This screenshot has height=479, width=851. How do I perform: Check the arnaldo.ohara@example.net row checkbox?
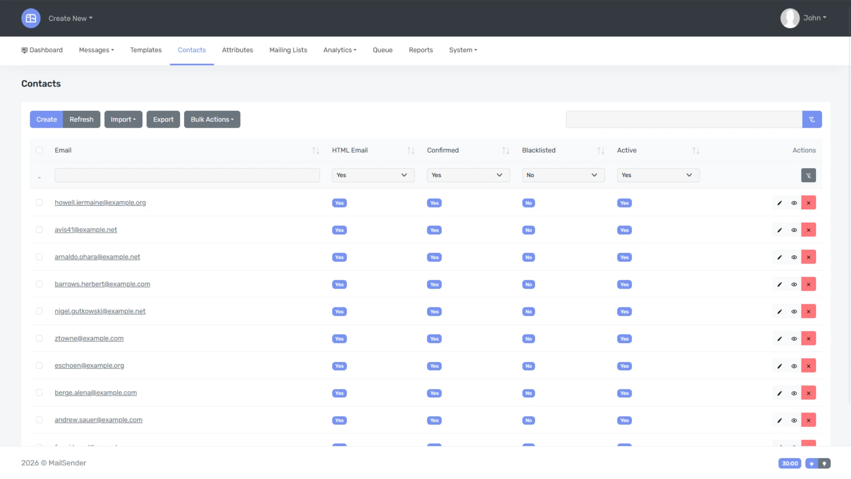[x=39, y=257]
